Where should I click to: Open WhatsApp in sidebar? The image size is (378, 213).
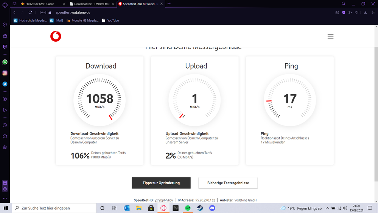[5, 62]
